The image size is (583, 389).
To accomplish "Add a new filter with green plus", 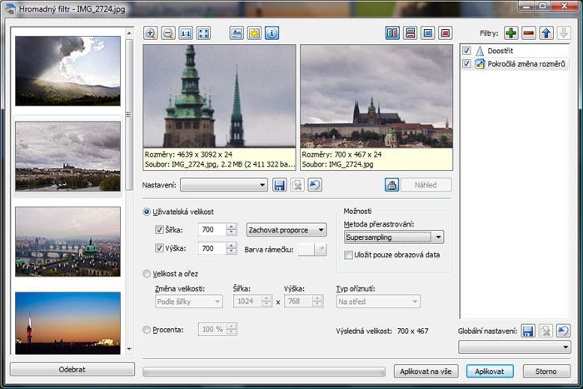I will point(510,33).
